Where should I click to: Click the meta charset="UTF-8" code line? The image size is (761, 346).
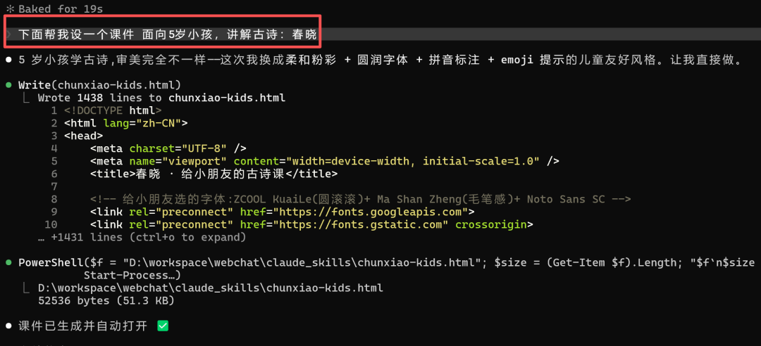pyautogui.click(x=168, y=148)
